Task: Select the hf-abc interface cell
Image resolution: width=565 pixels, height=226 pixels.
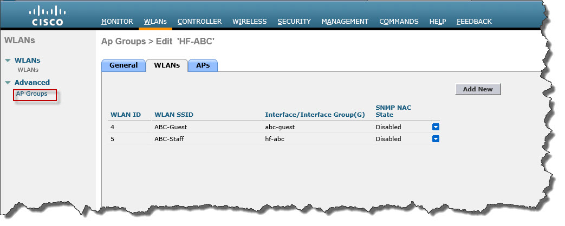Action: click(275, 138)
